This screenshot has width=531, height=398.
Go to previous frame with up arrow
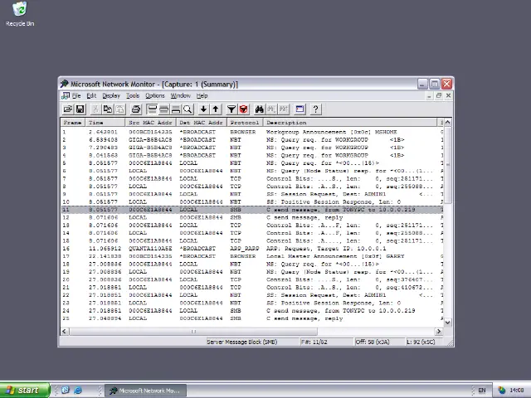click(216, 109)
